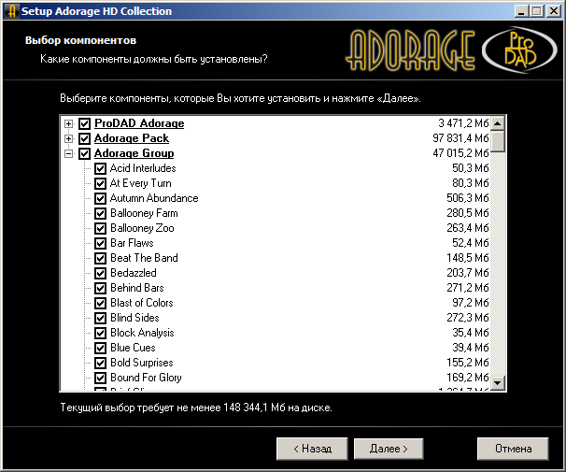
Task: Click the 35,4 Мб size value
Action: 471,333
